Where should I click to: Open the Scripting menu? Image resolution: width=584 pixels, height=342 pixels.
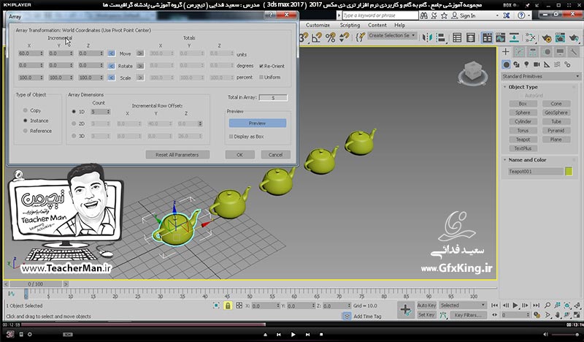pyautogui.click(x=350, y=25)
